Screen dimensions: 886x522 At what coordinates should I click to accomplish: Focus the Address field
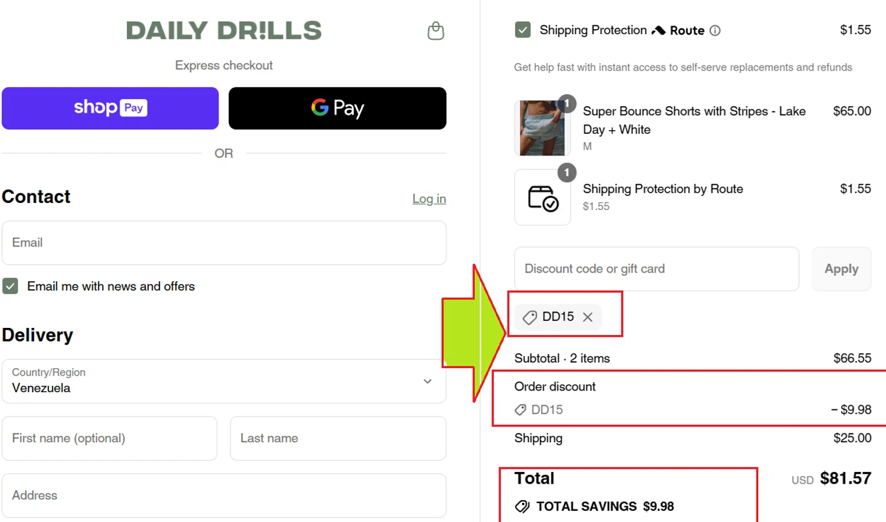pos(224,495)
